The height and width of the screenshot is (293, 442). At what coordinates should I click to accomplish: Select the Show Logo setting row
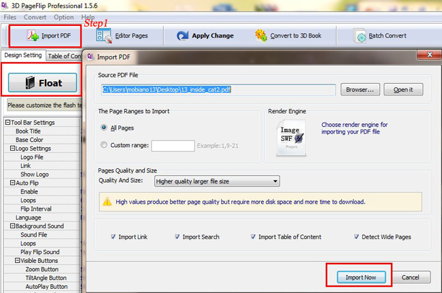click(41, 174)
